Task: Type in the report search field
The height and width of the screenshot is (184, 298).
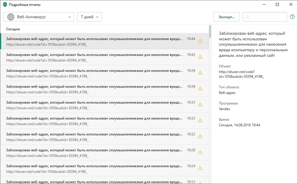Action: [x=267, y=17]
